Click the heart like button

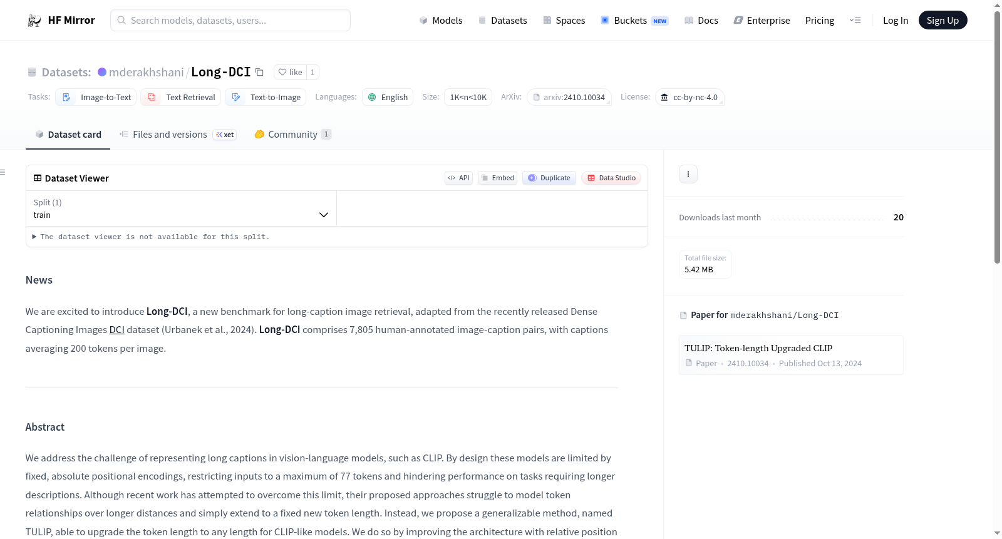pyautogui.click(x=290, y=72)
